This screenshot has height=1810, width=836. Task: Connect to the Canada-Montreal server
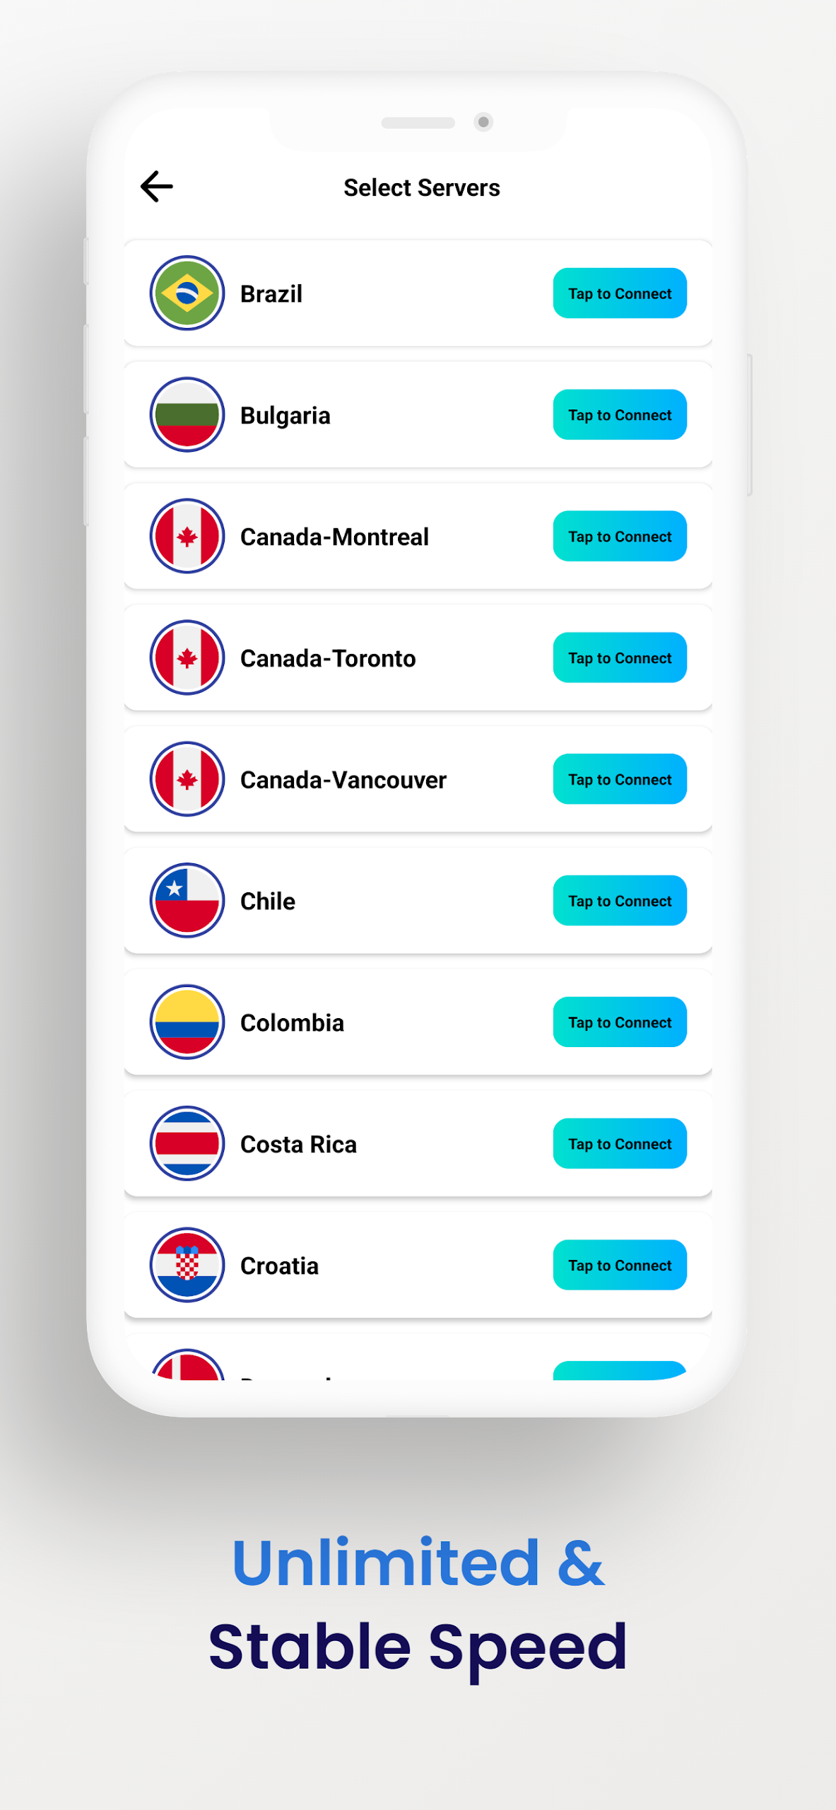(x=620, y=537)
